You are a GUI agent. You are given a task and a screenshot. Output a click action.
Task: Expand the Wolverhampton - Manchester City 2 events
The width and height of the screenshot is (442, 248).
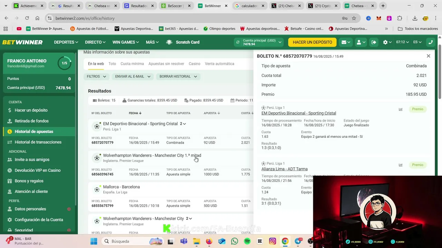(x=189, y=218)
